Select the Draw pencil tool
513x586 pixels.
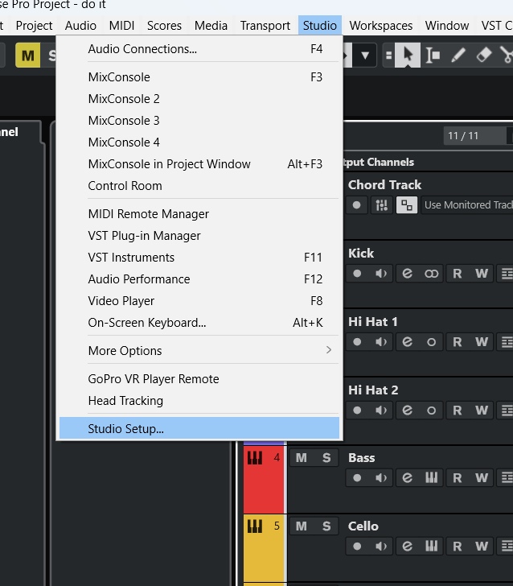point(458,56)
